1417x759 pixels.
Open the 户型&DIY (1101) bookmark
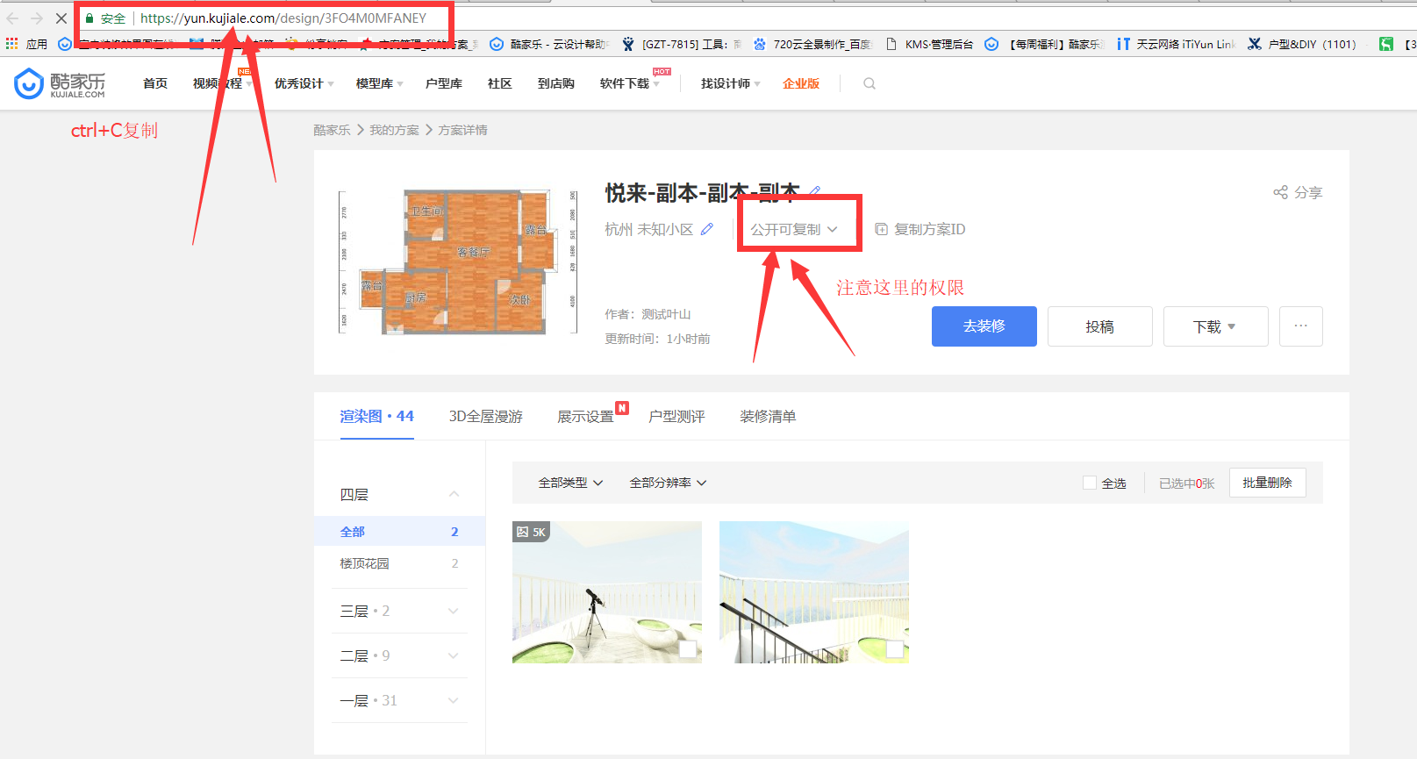(x=1302, y=44)
